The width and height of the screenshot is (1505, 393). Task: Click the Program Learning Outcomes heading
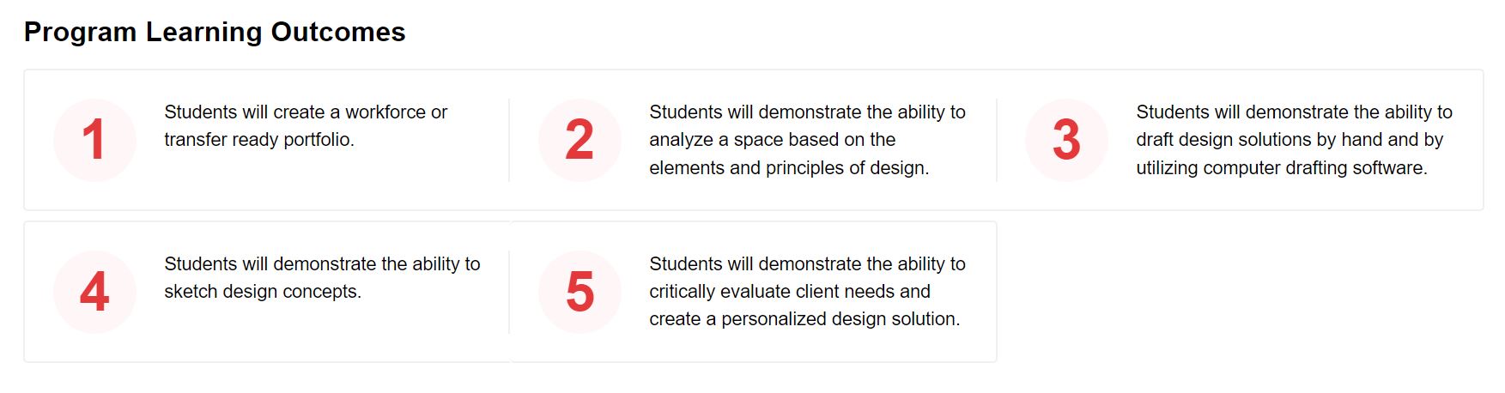pyautogui.click(x=215, y=32)
